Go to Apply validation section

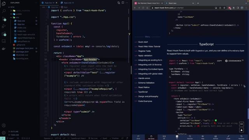tap(145, 56)
